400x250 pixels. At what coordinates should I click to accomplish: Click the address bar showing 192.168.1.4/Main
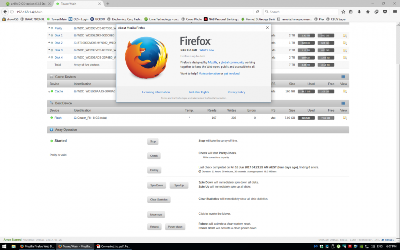pos(134,12)
